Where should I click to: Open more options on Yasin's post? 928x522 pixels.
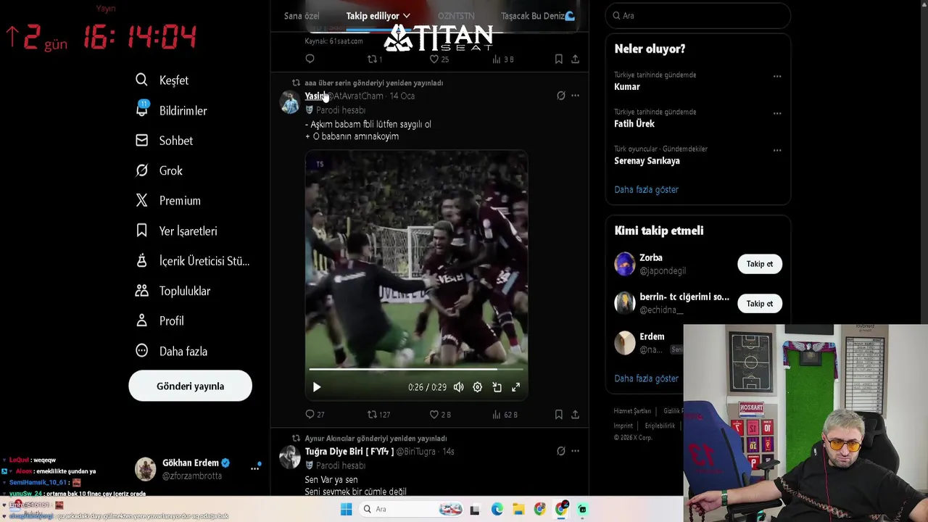click(575, 96)
